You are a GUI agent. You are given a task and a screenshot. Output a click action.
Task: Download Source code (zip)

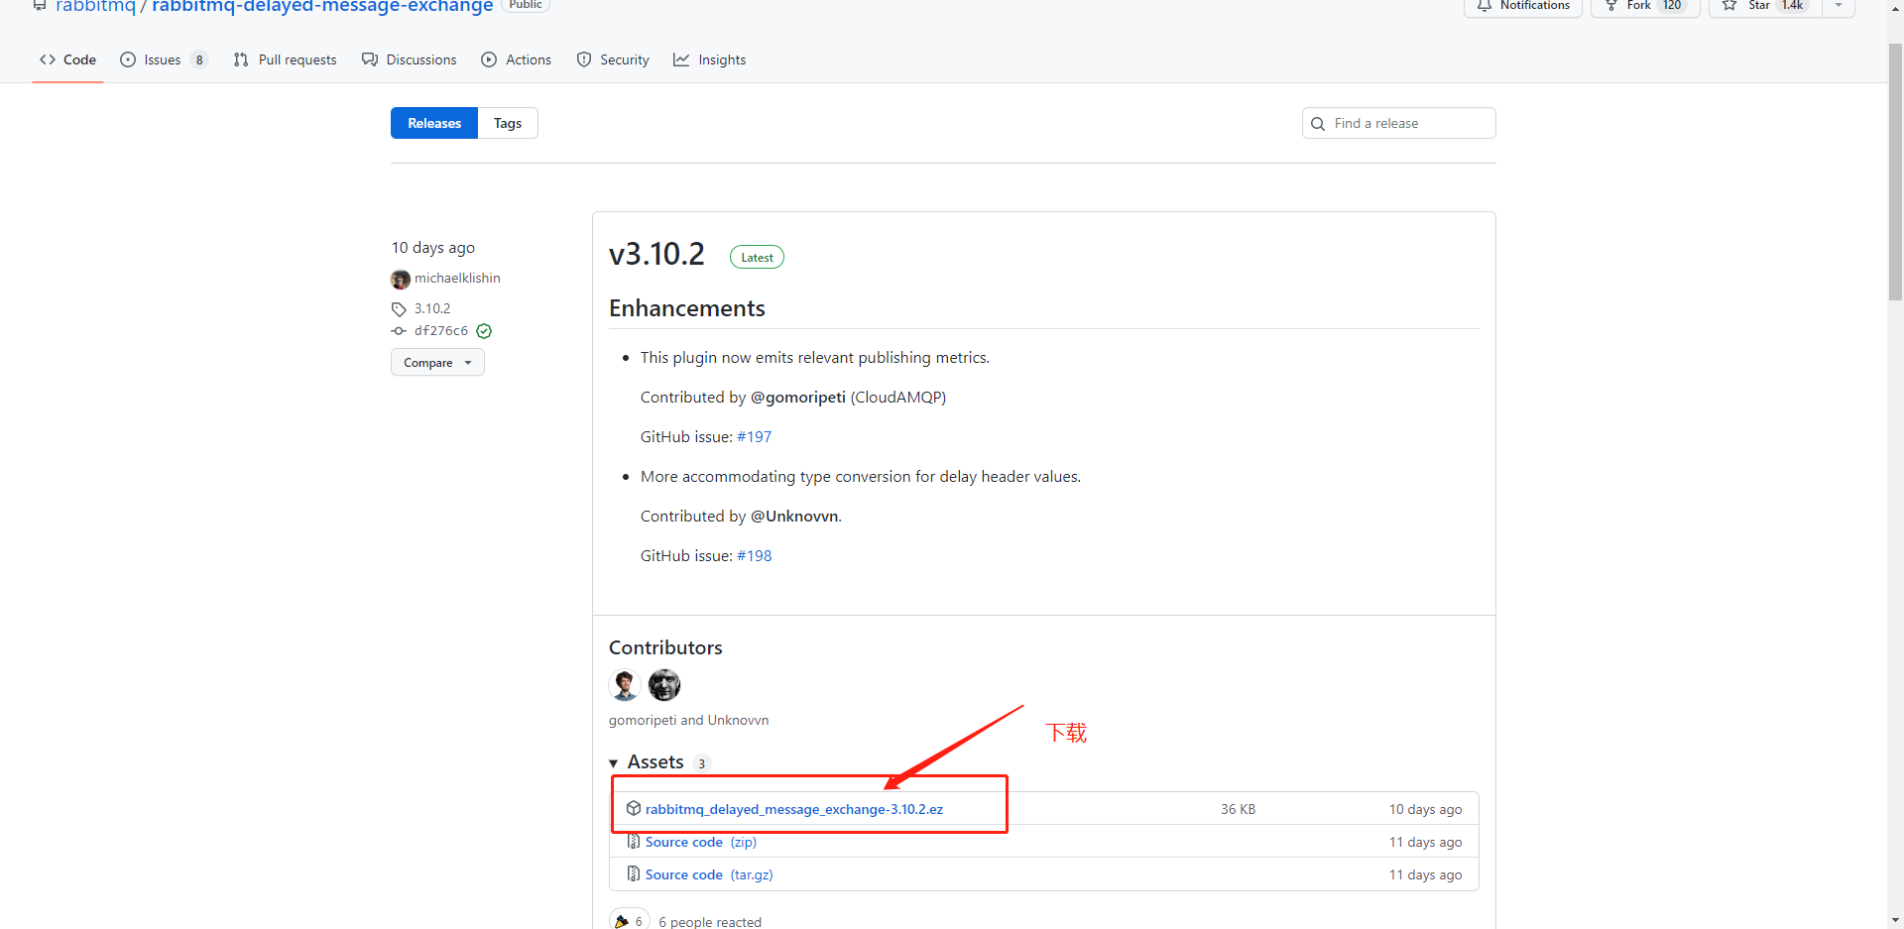pyautogui.click(x=701, y=842)
